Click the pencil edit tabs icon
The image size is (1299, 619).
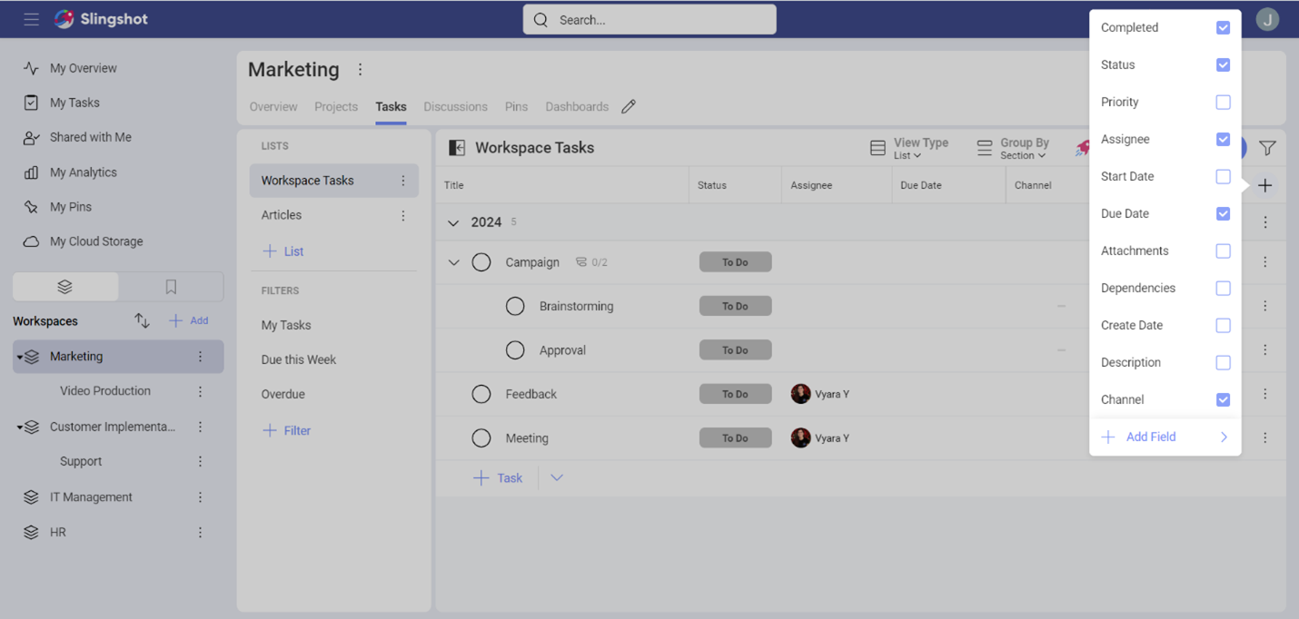pos(629,106)
